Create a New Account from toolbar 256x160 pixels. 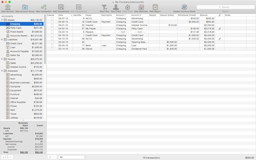coord(8,7)
